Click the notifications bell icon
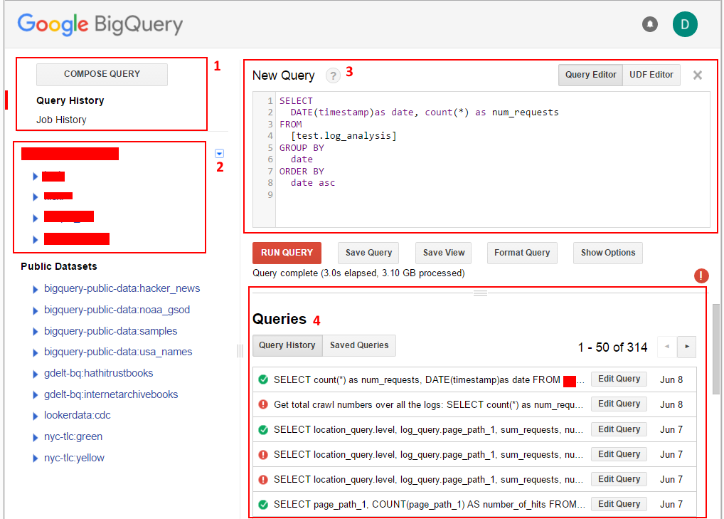 click(650, 24)
